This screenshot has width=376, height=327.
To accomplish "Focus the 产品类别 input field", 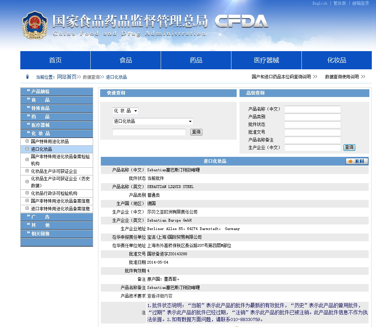I will point(312,117).
